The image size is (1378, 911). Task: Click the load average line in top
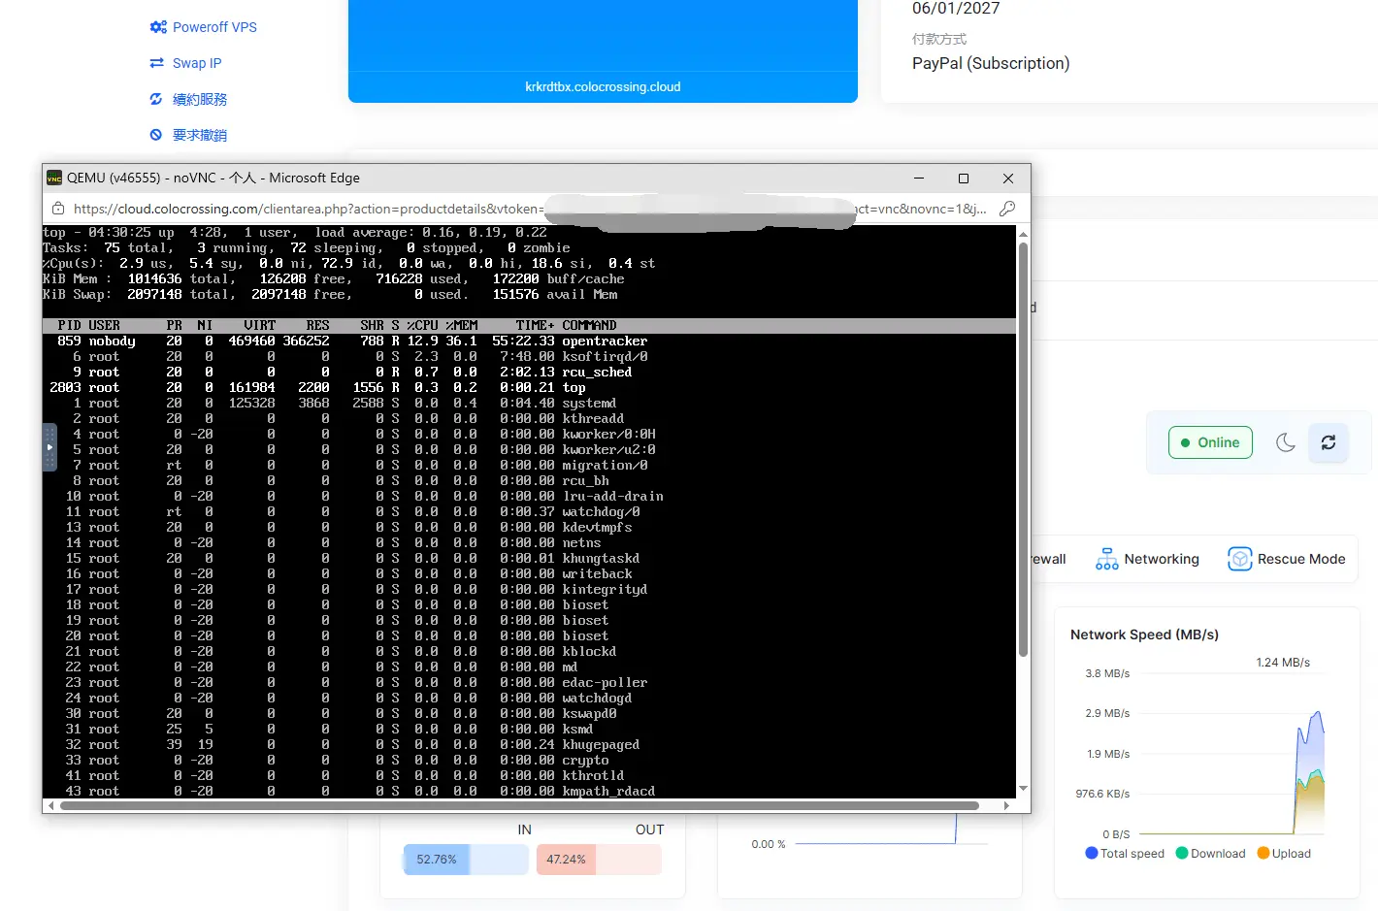point(295,232)
